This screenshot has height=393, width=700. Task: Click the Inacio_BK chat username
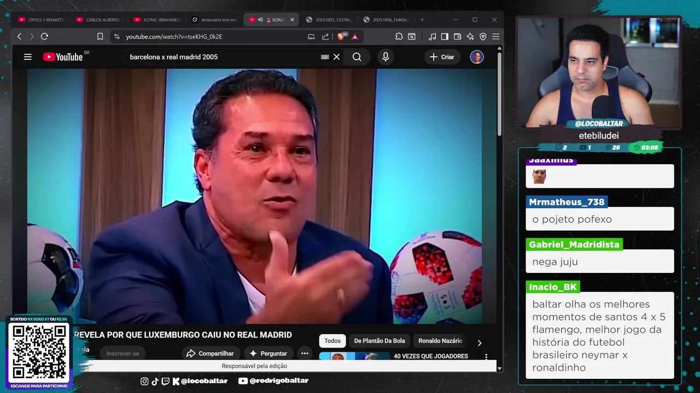click(x=553, y=287)
